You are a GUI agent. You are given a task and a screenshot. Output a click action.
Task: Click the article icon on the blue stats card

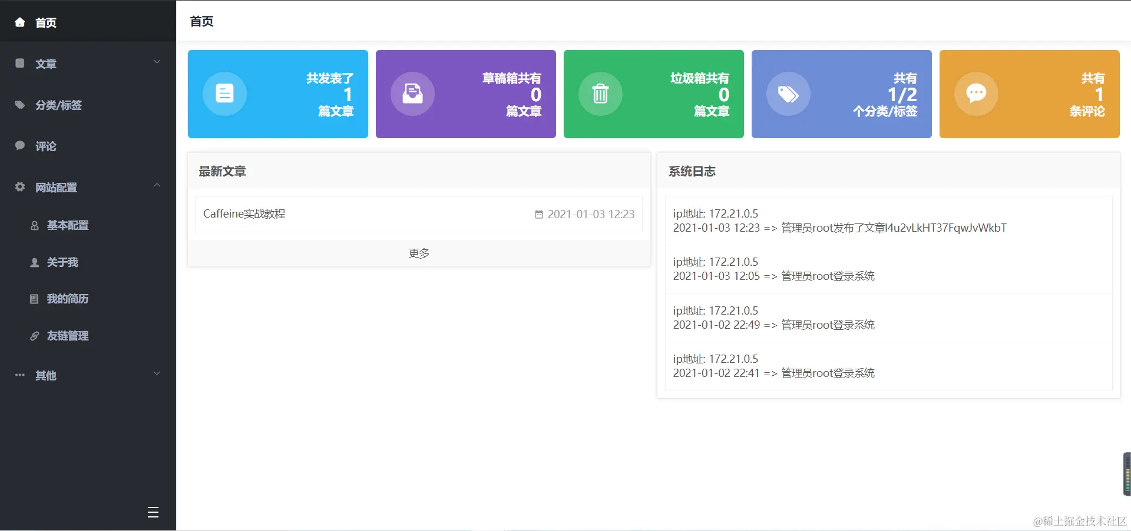pyautogui.click(x=224, y=93)
